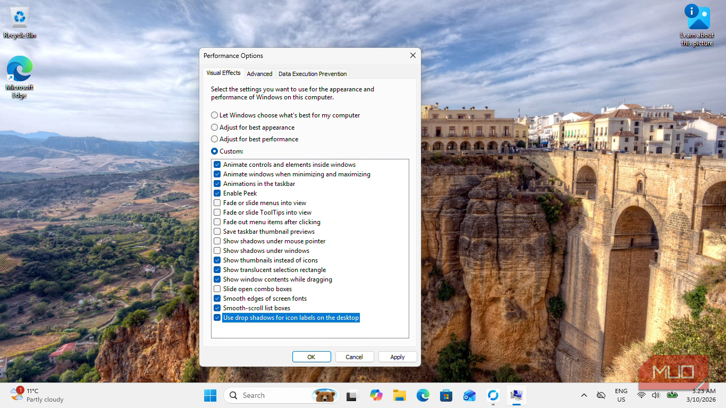Uncheck Show thumbnails instead of icons

(217, 260)
